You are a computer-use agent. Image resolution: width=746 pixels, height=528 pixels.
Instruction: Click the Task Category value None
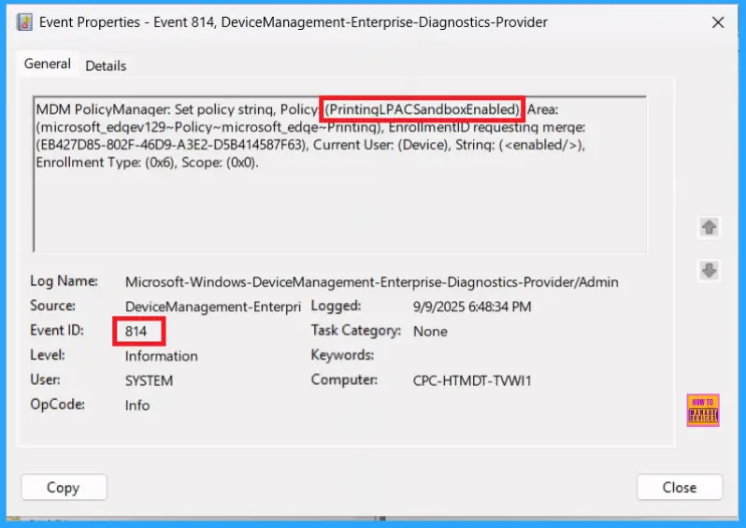click(x=430, y=331)
